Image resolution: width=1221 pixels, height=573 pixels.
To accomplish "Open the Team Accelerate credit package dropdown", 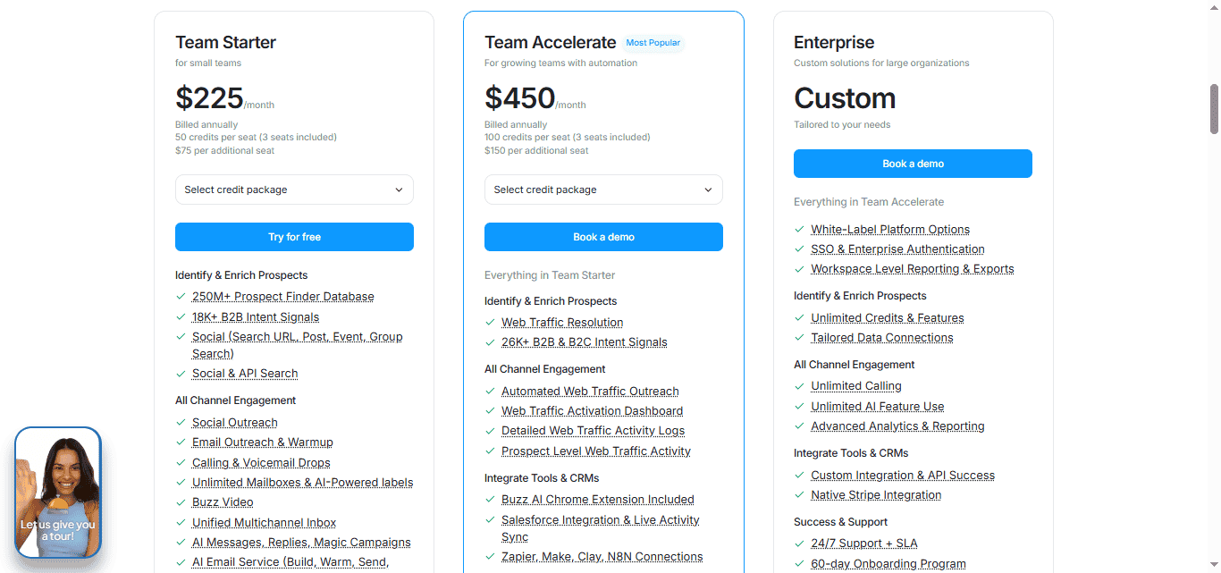I will (x=603, y=190).
